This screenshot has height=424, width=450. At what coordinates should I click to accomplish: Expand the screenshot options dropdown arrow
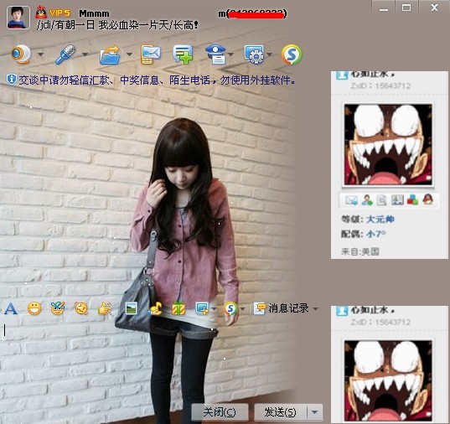coord(214,309)
